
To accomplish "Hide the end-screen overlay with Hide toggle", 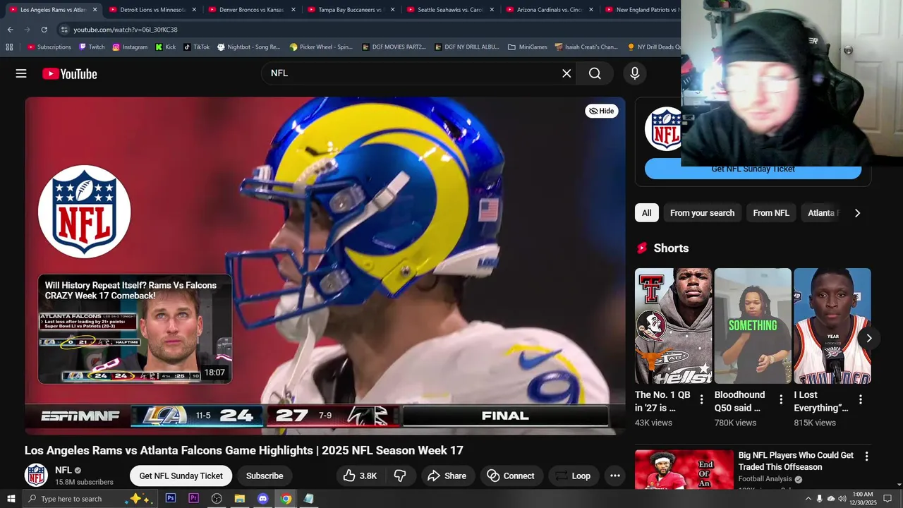I will coord(601,111).
